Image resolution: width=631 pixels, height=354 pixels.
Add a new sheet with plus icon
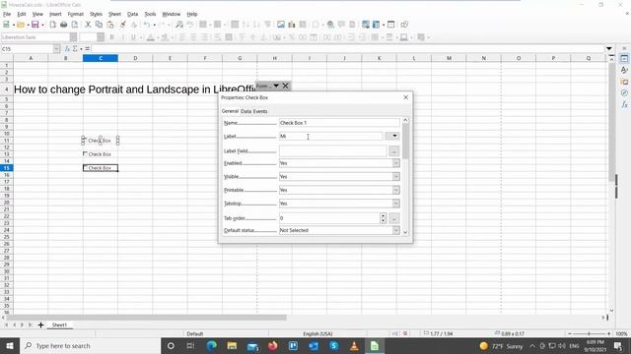(40, 324)
